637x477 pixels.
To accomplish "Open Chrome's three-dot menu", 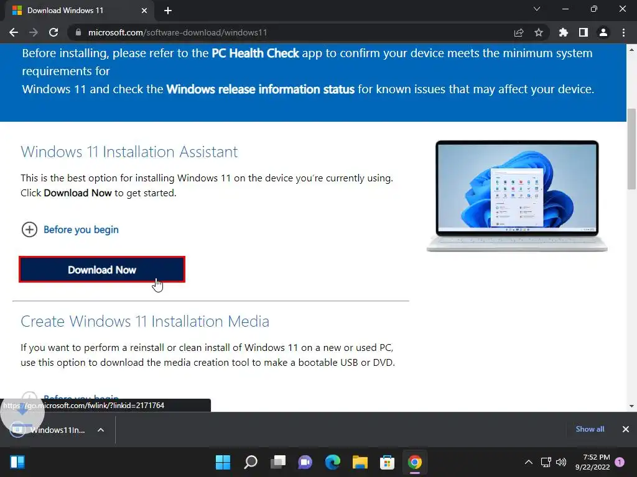I will tap(623, 32).
